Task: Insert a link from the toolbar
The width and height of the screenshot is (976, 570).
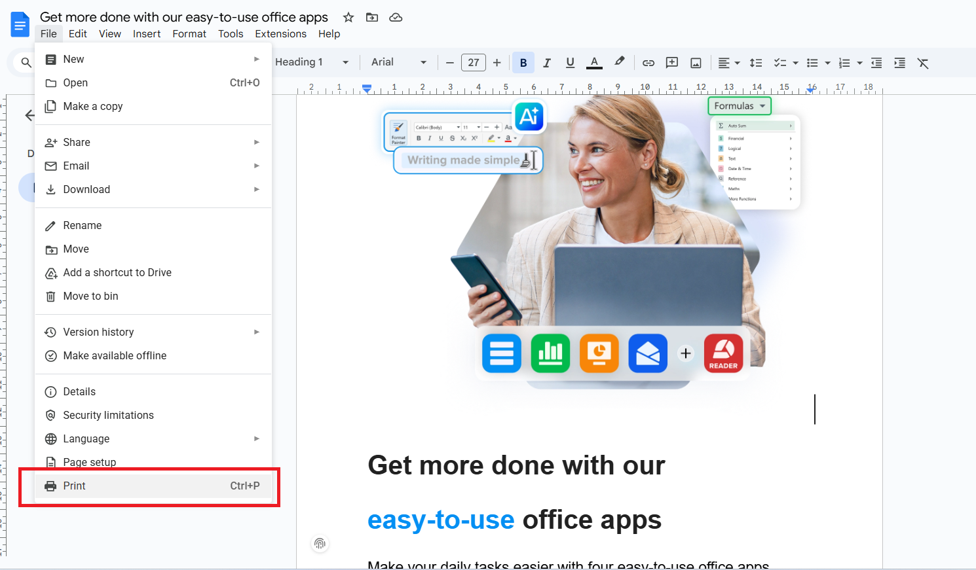Action: pyautogui.click(x=648, y=62)
